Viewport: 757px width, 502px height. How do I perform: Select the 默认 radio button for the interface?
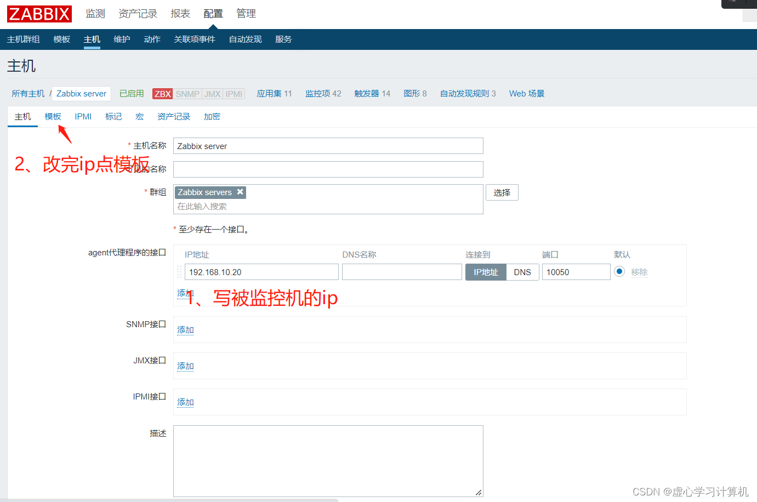(619, 271)
